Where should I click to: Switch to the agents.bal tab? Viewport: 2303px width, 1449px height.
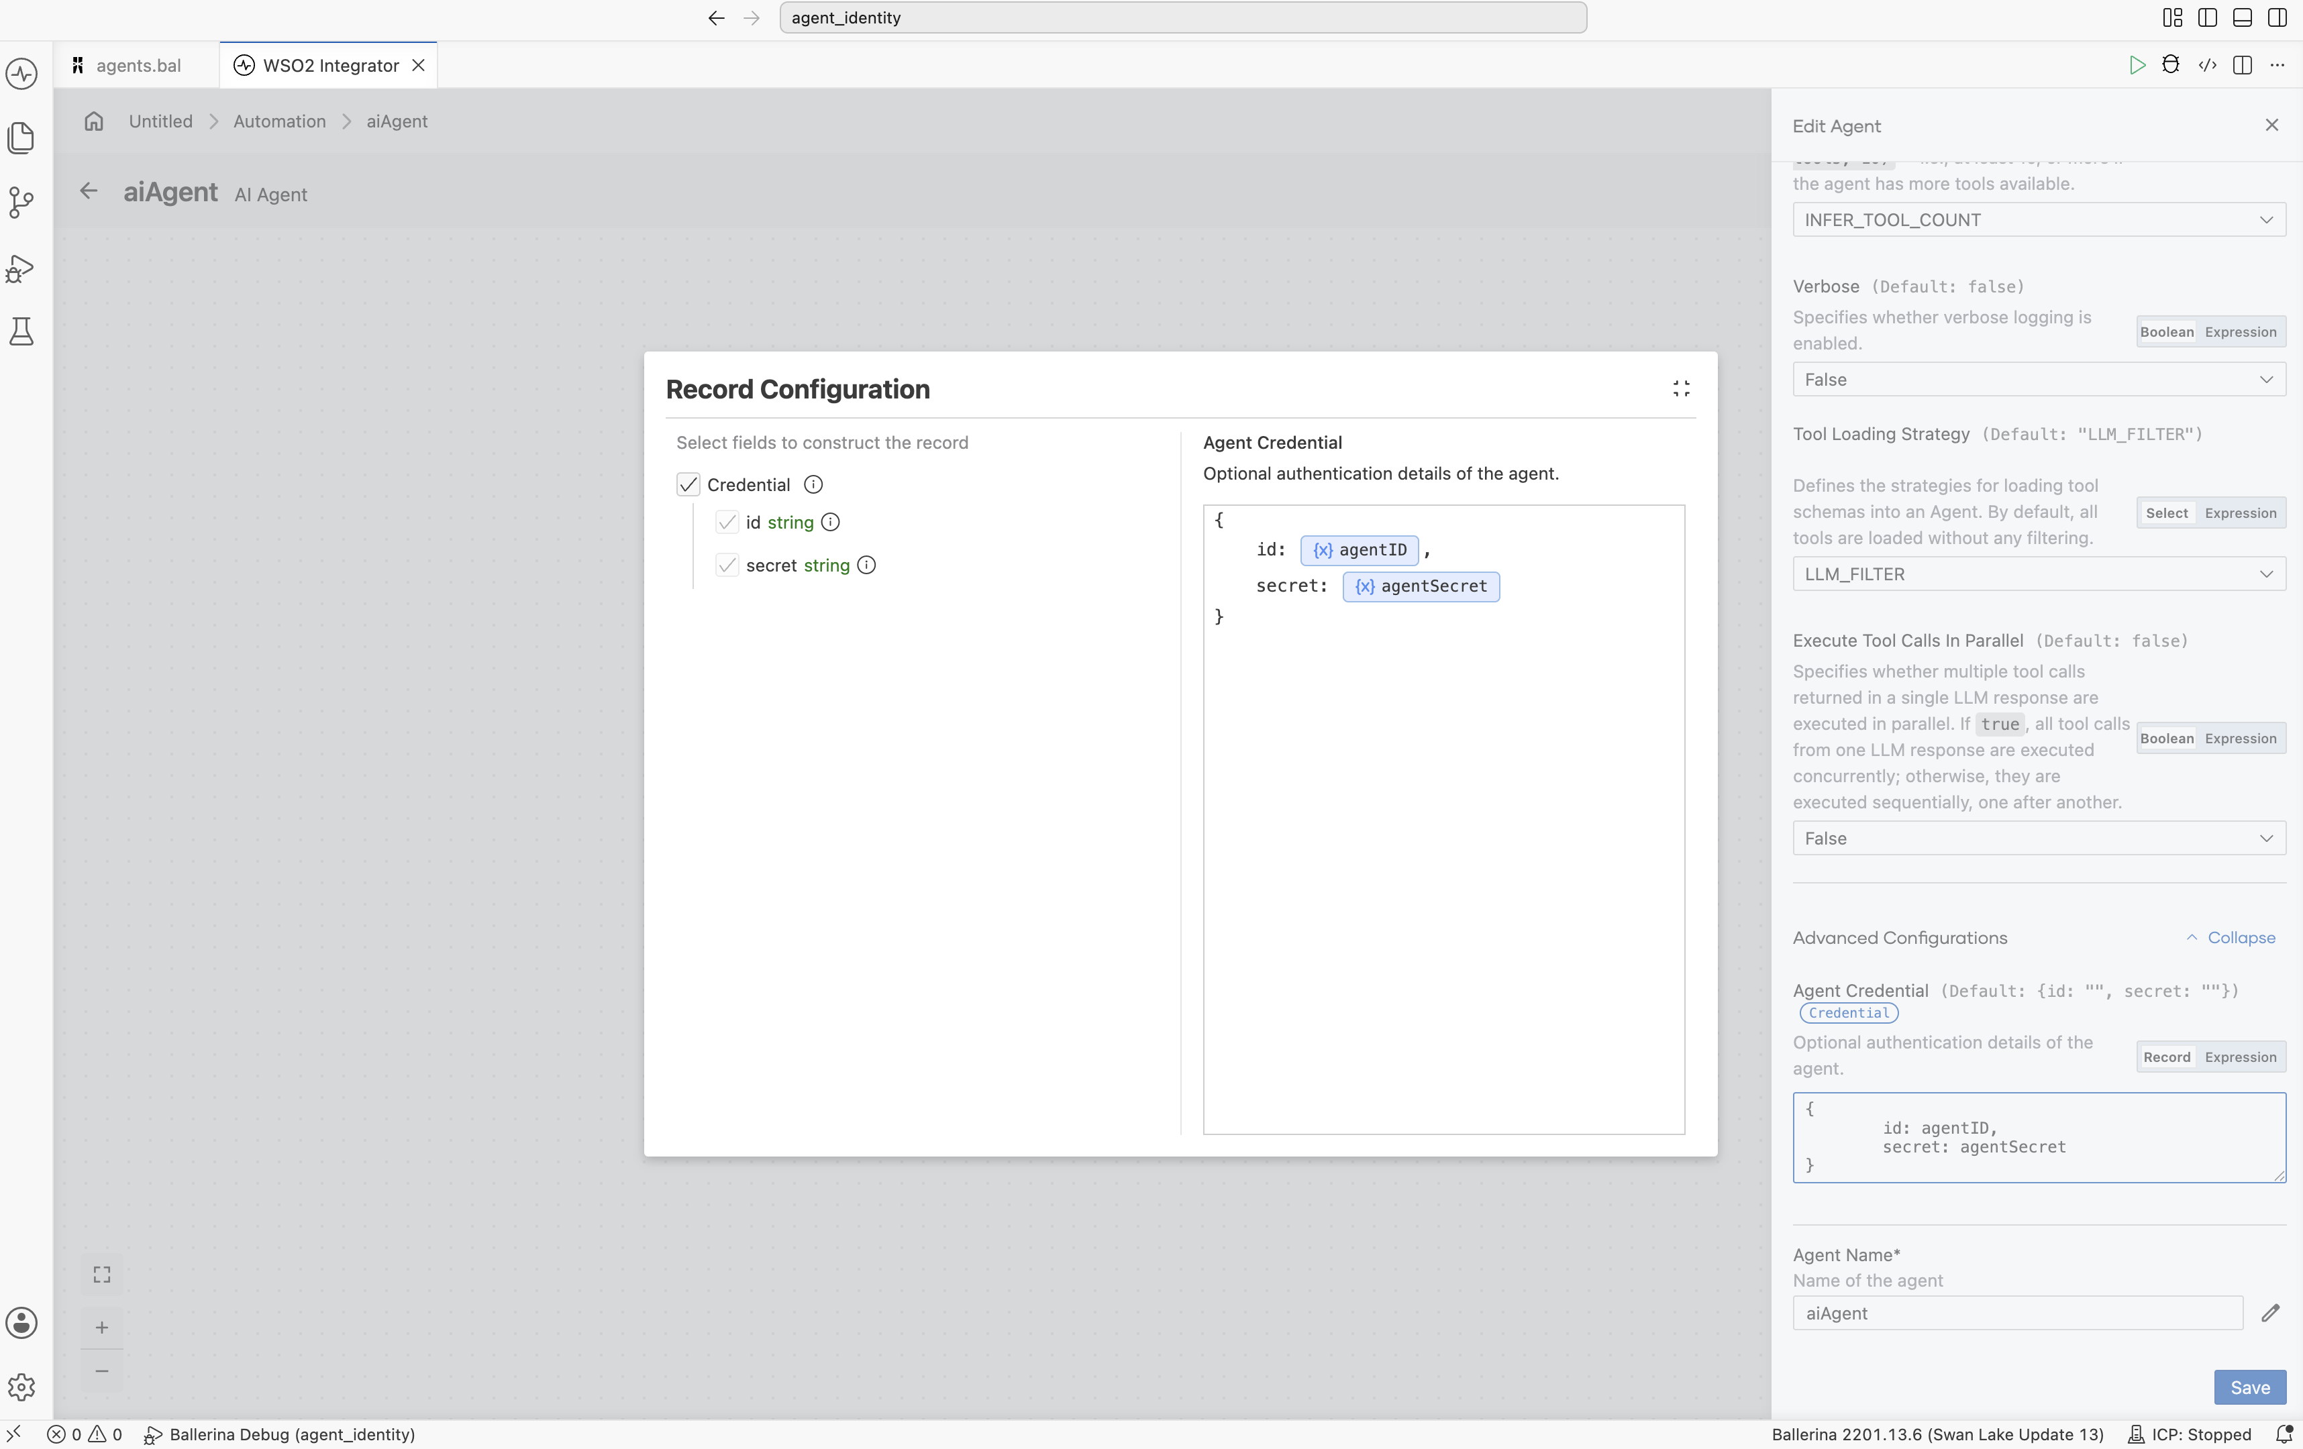[x=137, y=65]
